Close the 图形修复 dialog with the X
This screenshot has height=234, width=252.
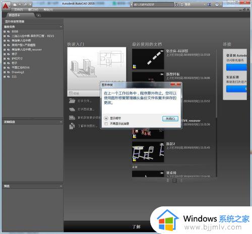pos(176,84)
